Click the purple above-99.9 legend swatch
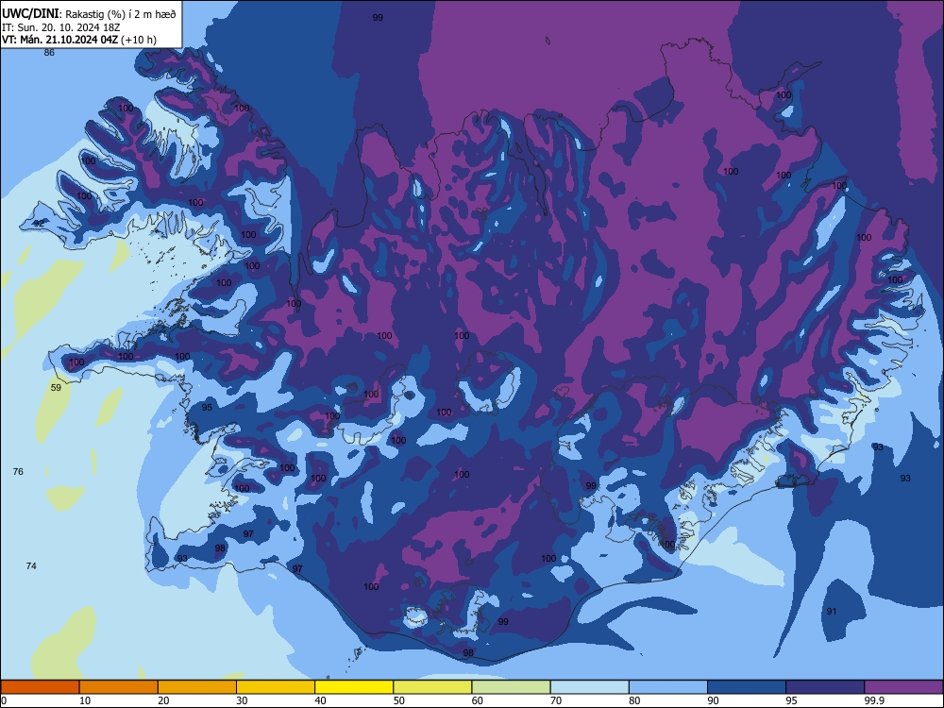 click(903, 687)
